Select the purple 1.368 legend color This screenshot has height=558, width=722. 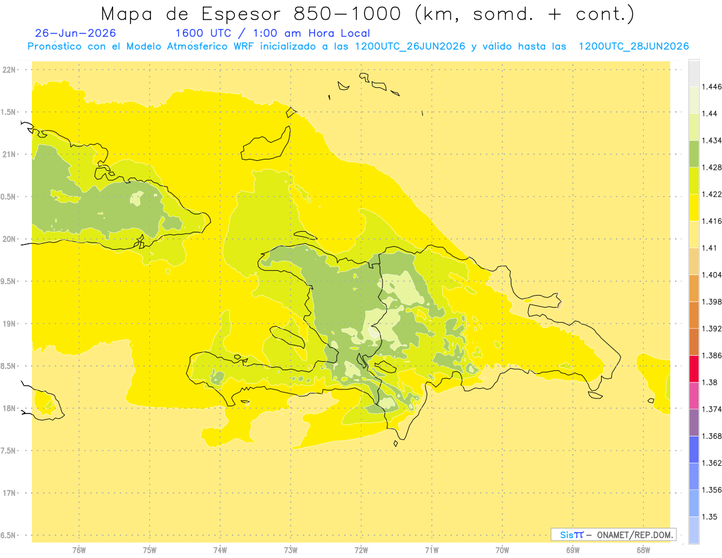694,423
